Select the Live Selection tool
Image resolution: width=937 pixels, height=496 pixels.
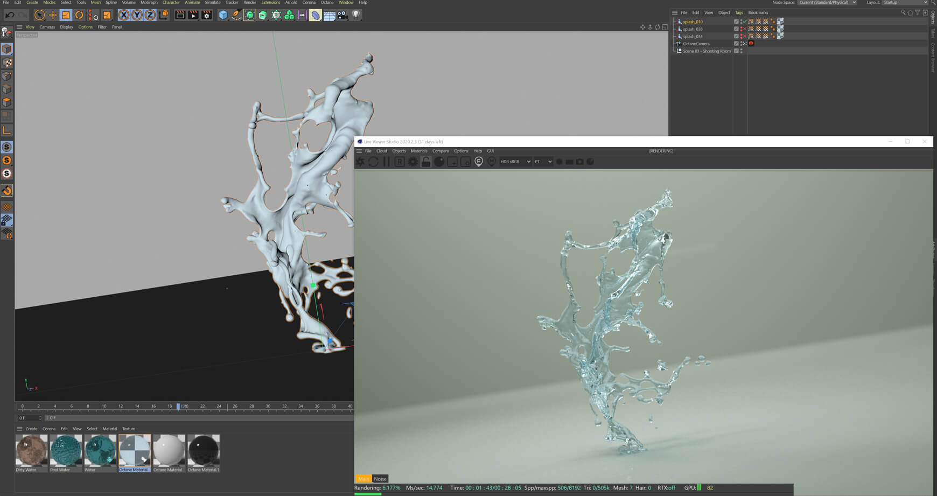coord(39,15)
